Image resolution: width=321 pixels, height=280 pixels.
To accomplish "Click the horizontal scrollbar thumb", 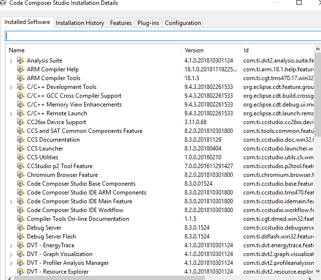I will [109, 278].
